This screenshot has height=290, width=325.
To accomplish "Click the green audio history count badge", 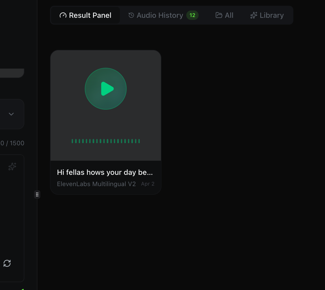I will 192,15.
